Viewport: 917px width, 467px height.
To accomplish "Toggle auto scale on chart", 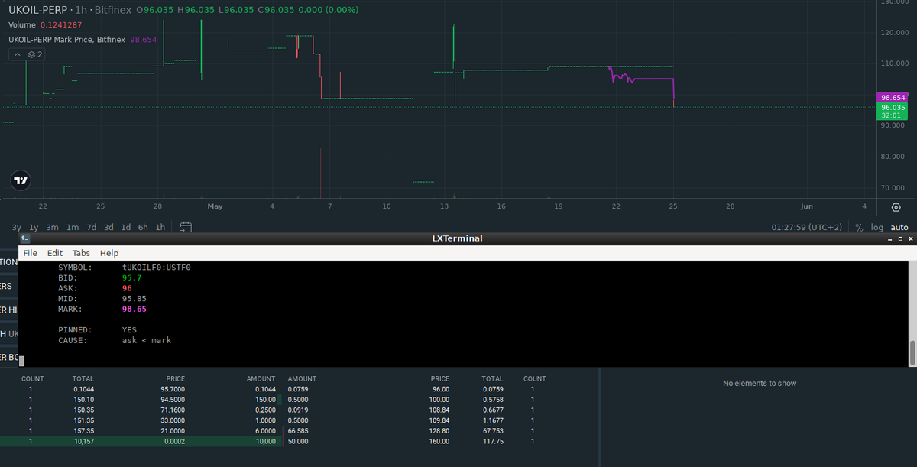I will point(899,227).
